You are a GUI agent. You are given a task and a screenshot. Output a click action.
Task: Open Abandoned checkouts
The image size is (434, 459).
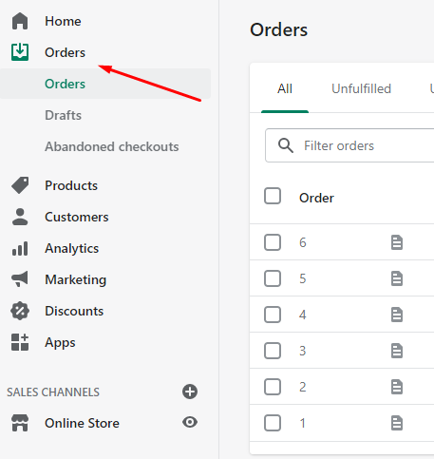coord(112,146)
